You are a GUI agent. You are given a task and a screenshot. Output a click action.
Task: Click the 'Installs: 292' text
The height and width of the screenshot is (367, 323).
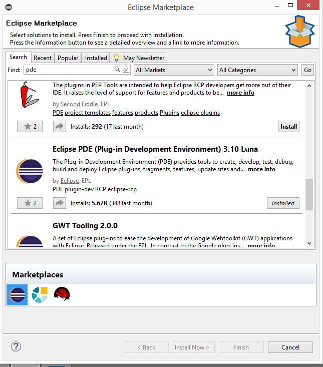[86, 127]
